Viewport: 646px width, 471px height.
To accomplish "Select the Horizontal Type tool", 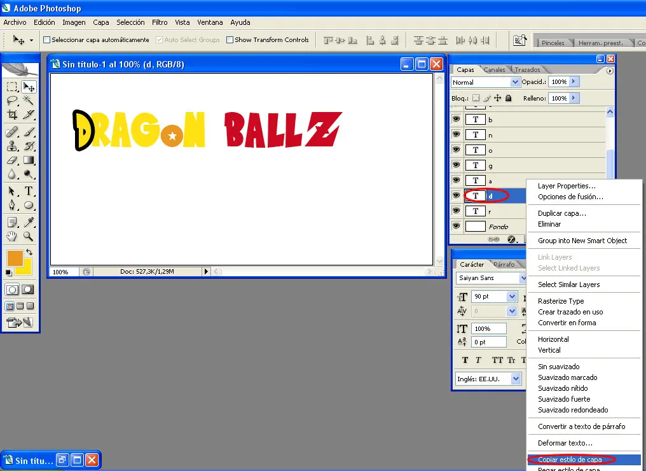I will (x=29, y=191).
